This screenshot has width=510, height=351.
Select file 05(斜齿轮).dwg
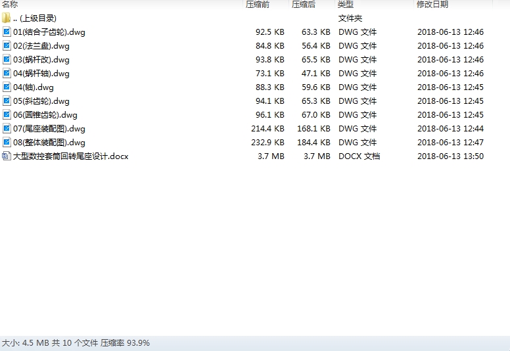41,101
